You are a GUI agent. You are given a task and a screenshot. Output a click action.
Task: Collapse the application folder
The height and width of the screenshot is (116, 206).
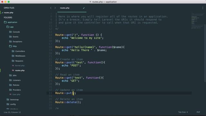(12, 22)
